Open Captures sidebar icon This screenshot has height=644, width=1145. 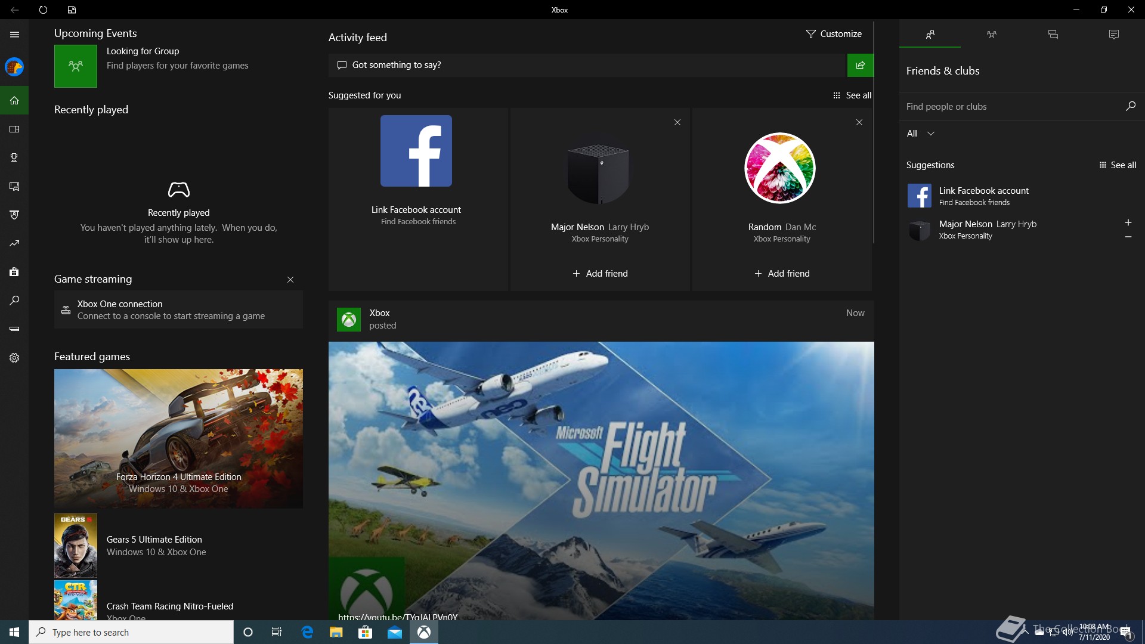pos(14,186)
